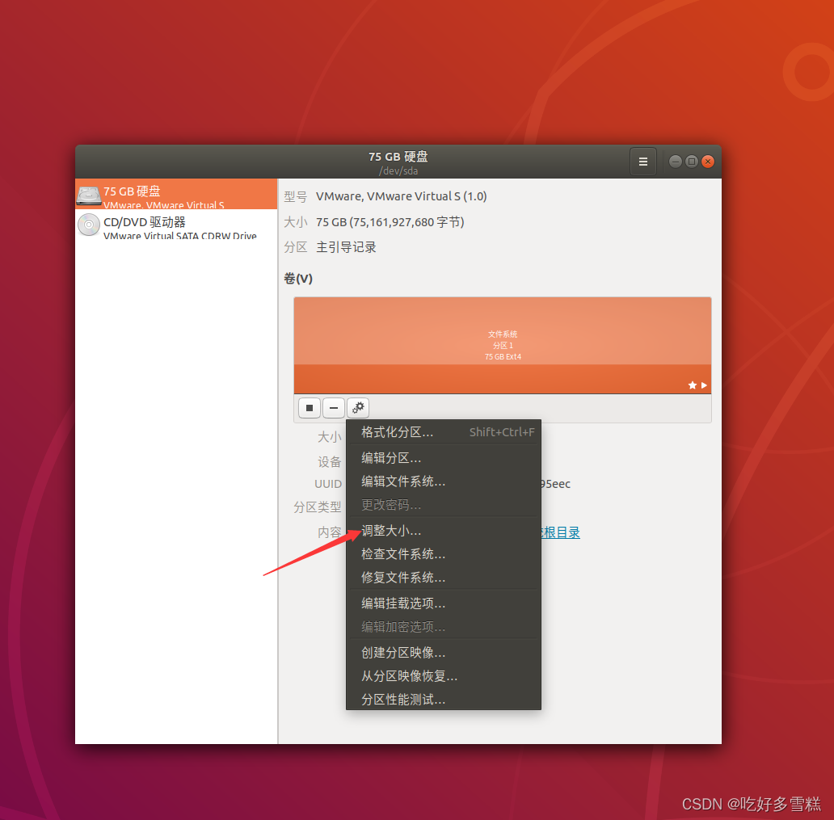The image size is (834, 820).
Task: Close the Disks window
Action: click(707, 161)
